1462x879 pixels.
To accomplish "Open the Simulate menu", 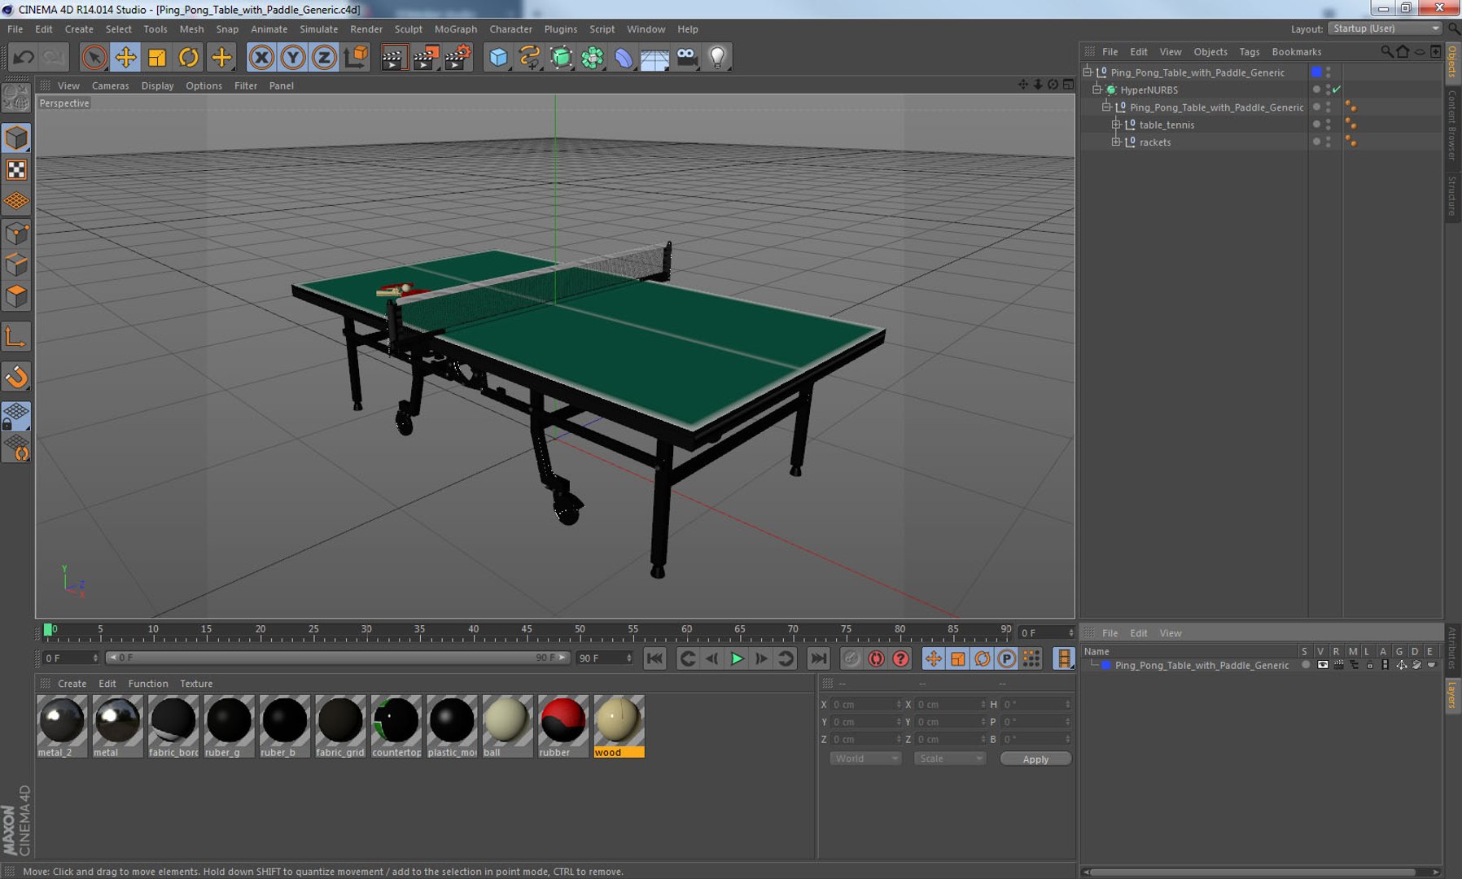I will (x=318, y=28).
